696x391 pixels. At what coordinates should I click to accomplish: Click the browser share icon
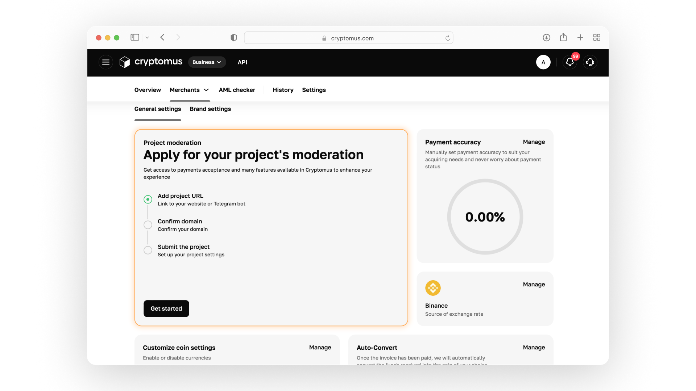563,37
